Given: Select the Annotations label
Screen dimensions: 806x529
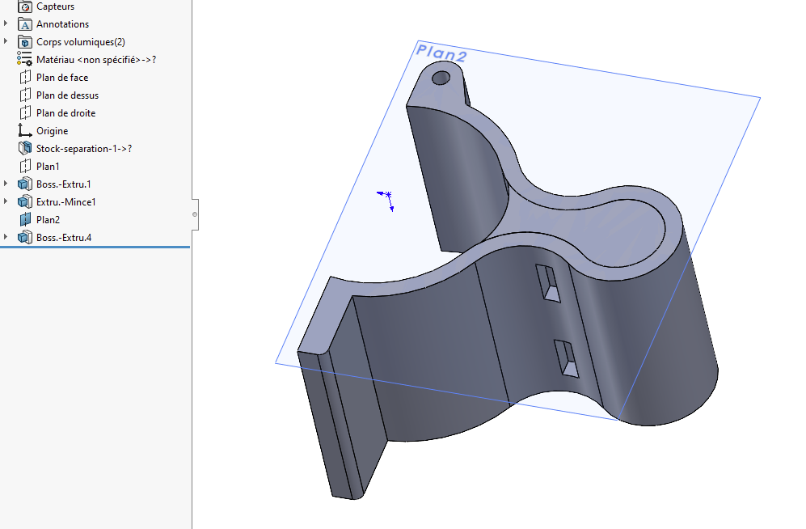Looking at the screenshot, I should (x=62, y=24).
